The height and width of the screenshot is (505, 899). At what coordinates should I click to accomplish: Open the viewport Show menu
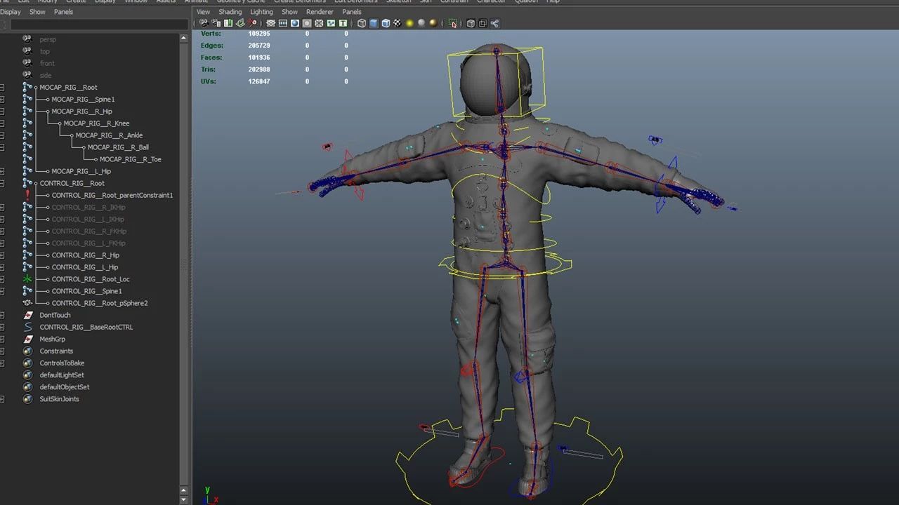289,12
